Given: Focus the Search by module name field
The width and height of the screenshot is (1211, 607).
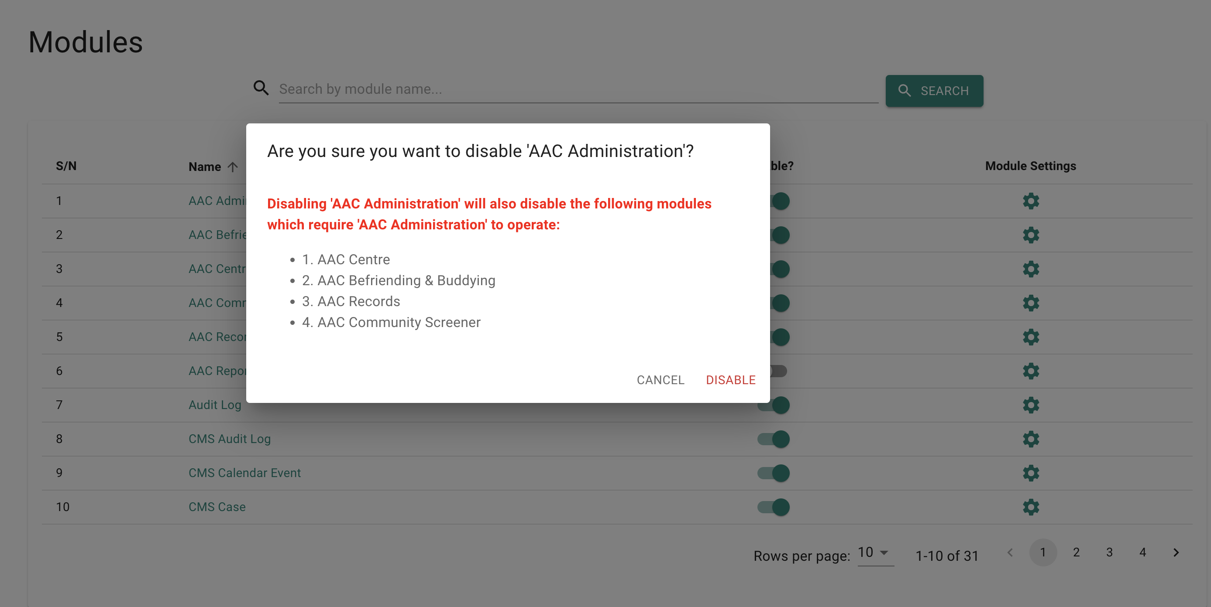Looking at the screenshot, I should click(x=578, y=89).
